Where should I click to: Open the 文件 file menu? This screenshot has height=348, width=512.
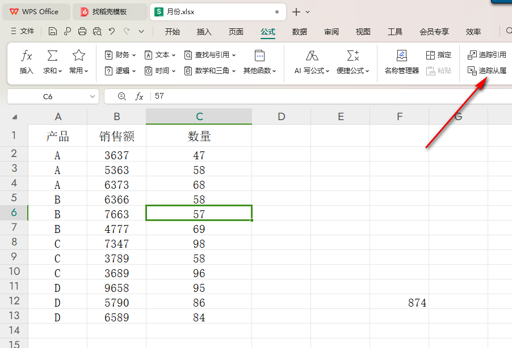pos(23,31)
